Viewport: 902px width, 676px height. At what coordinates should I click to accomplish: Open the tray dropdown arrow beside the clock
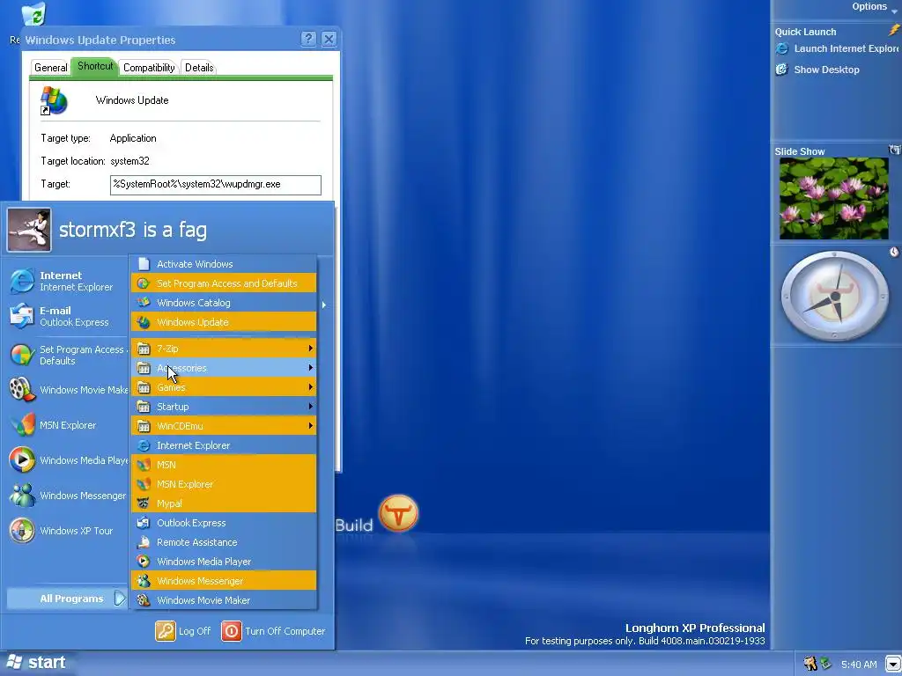click(893, 664)
